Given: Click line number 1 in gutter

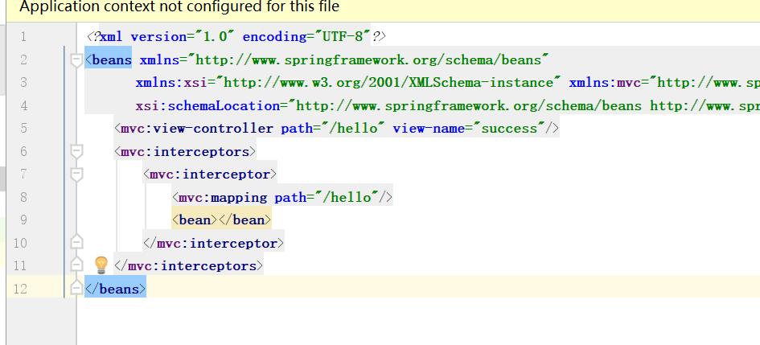Looking at the screenshot, I should (23, 37).
